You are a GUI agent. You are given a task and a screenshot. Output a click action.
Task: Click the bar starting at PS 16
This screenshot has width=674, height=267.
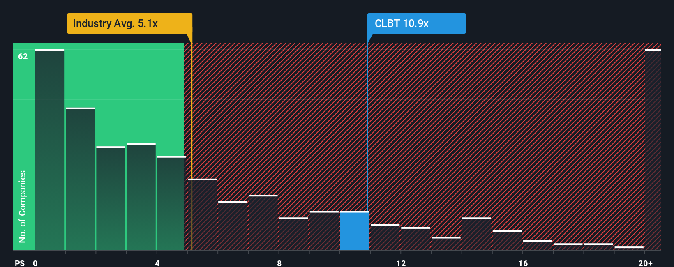pyautogui.click(x=538, y=245)
